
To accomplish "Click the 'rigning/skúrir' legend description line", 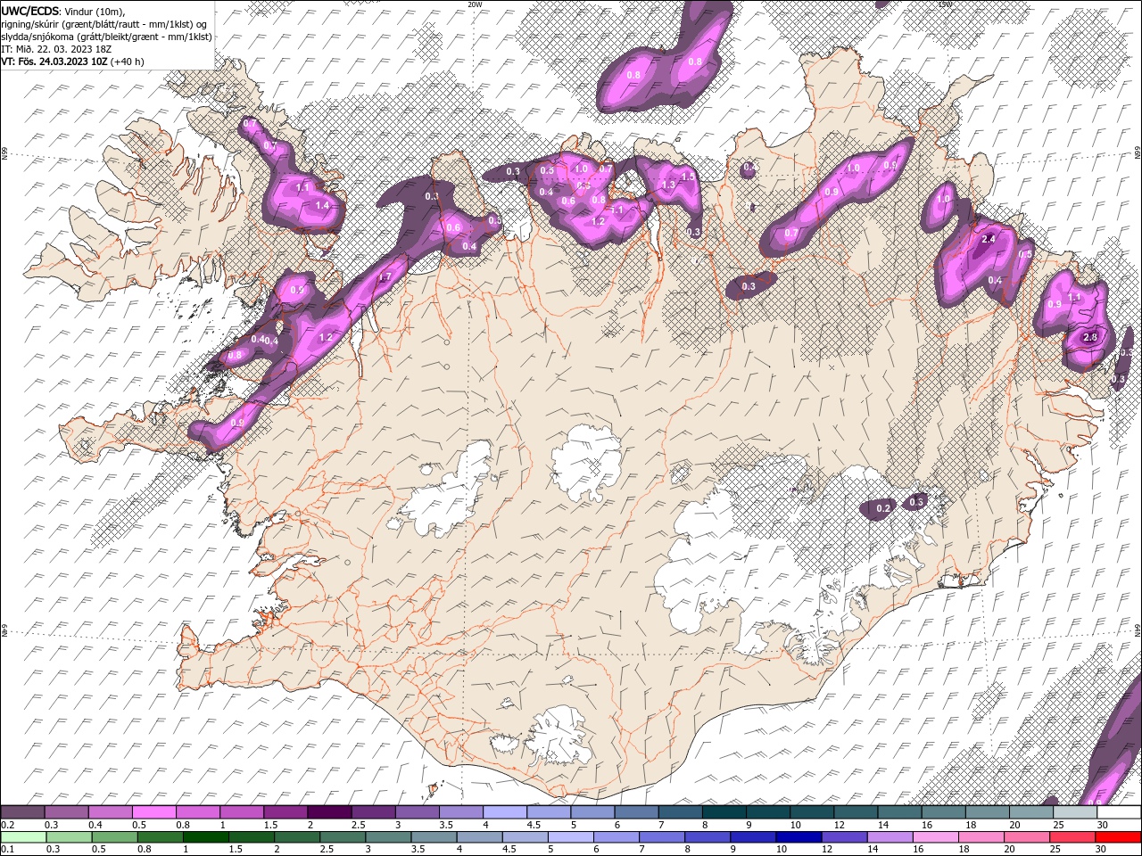I will (x=106, y=24).
